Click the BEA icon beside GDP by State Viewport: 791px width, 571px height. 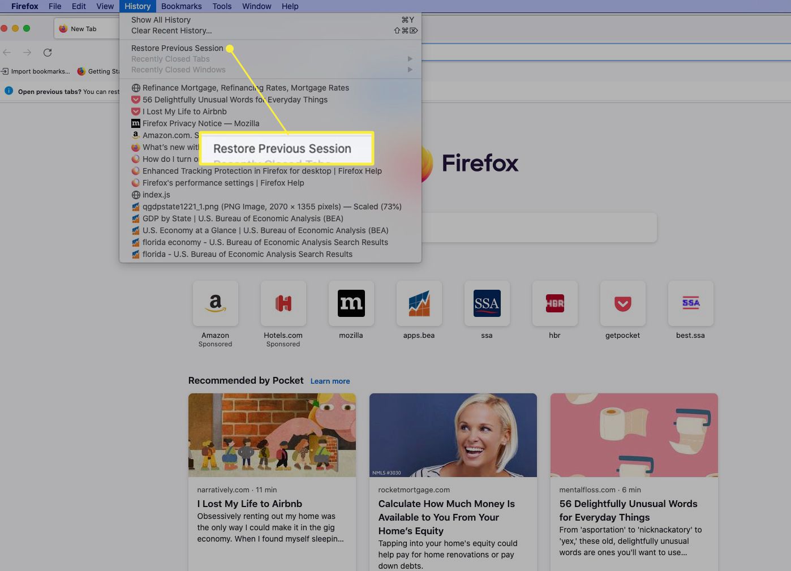[x=136, y=218]
